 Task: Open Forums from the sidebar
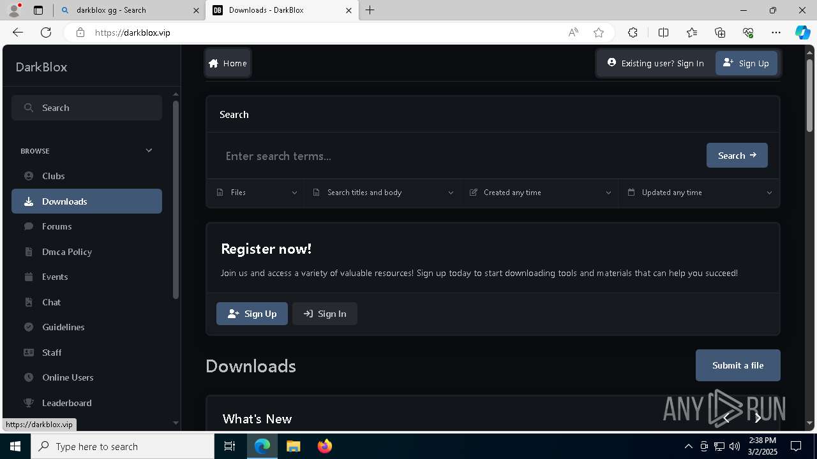point(87,226)
